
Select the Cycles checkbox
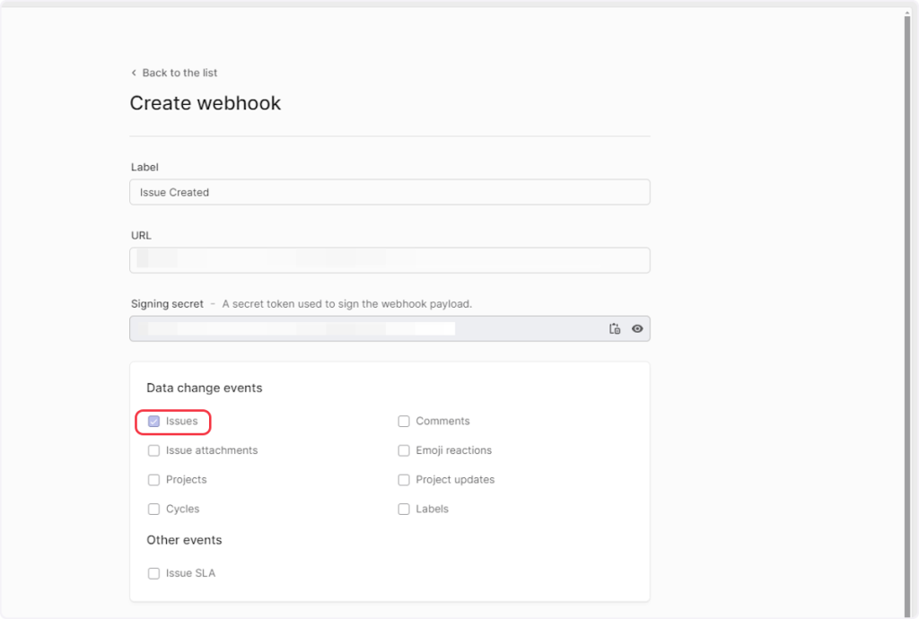click(154, 510)
